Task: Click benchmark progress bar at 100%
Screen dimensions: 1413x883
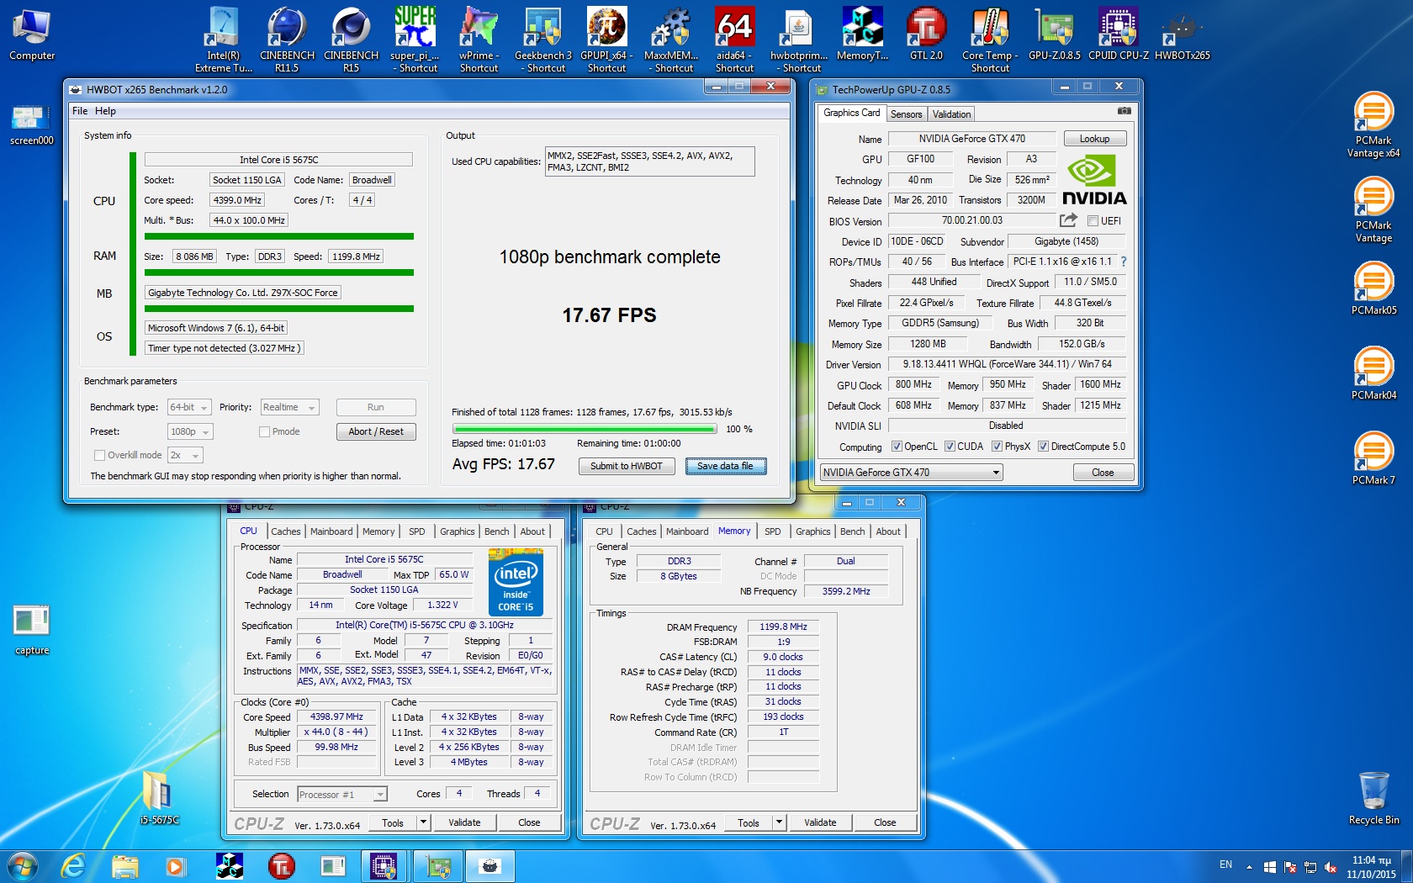Action: (584, 429)
